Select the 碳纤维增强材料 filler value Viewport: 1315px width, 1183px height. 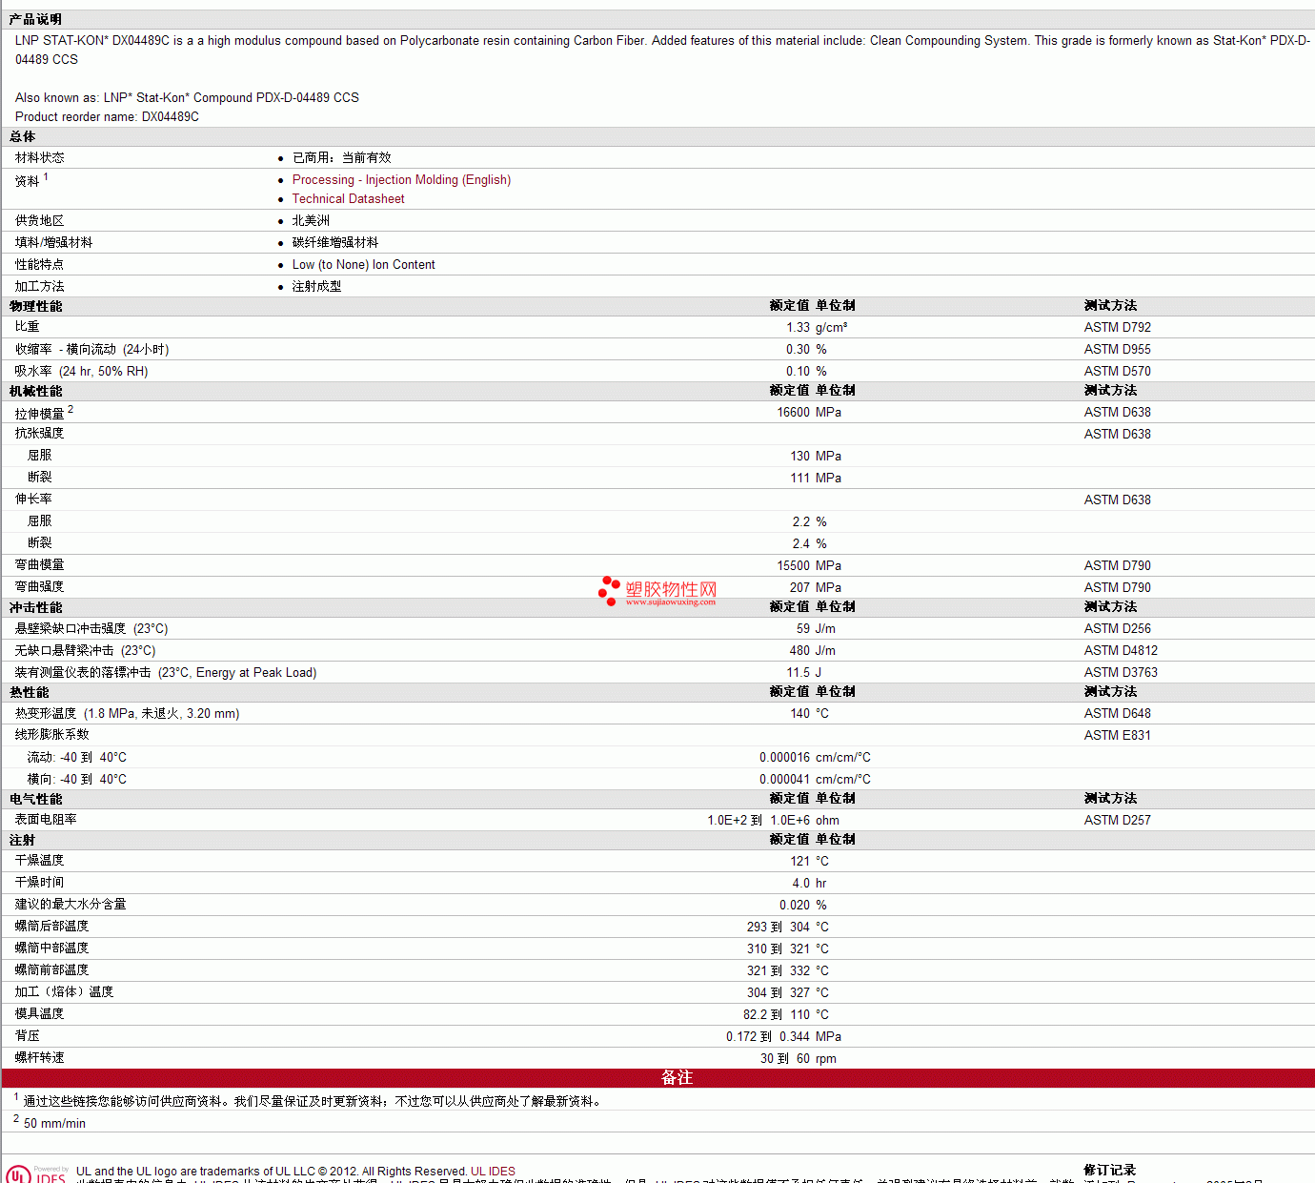coord(335,243)
